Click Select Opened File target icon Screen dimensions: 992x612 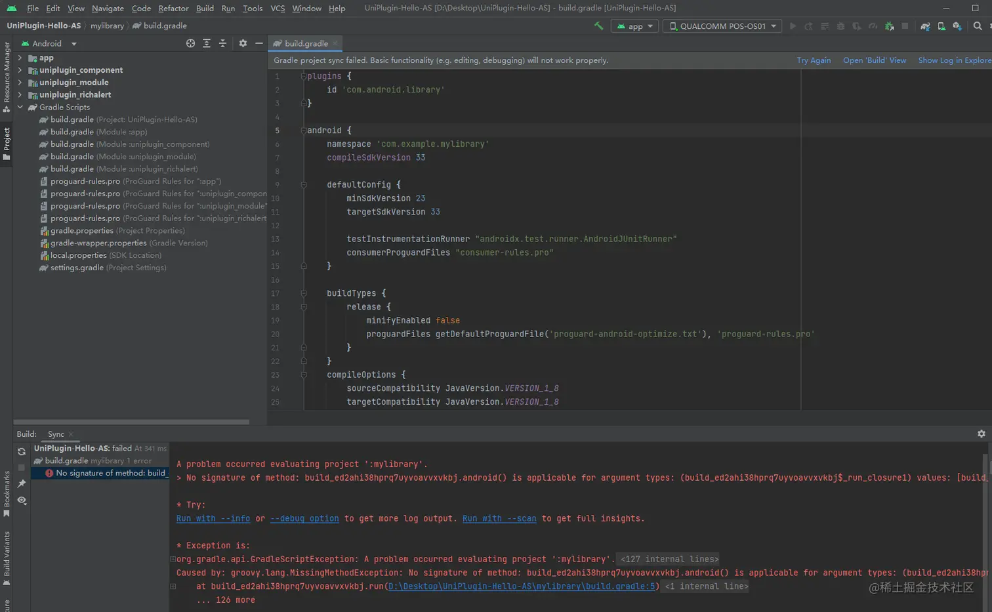point(190,43)
